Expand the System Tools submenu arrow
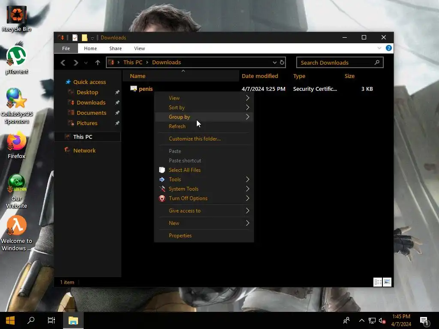The height and width of the screenshot is (329, 439). [247, 189]
